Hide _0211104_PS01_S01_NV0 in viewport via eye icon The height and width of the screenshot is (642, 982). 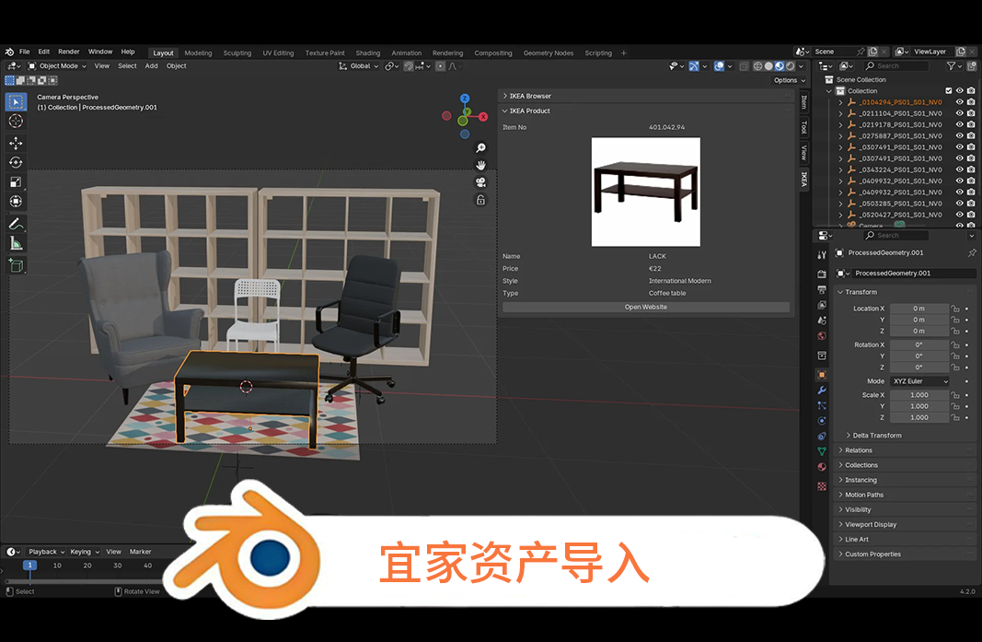coord(960,113)
